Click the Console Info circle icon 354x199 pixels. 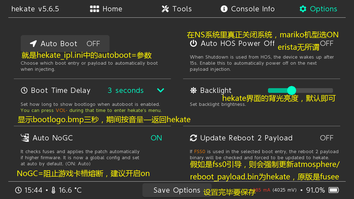(x=224, y=9)
